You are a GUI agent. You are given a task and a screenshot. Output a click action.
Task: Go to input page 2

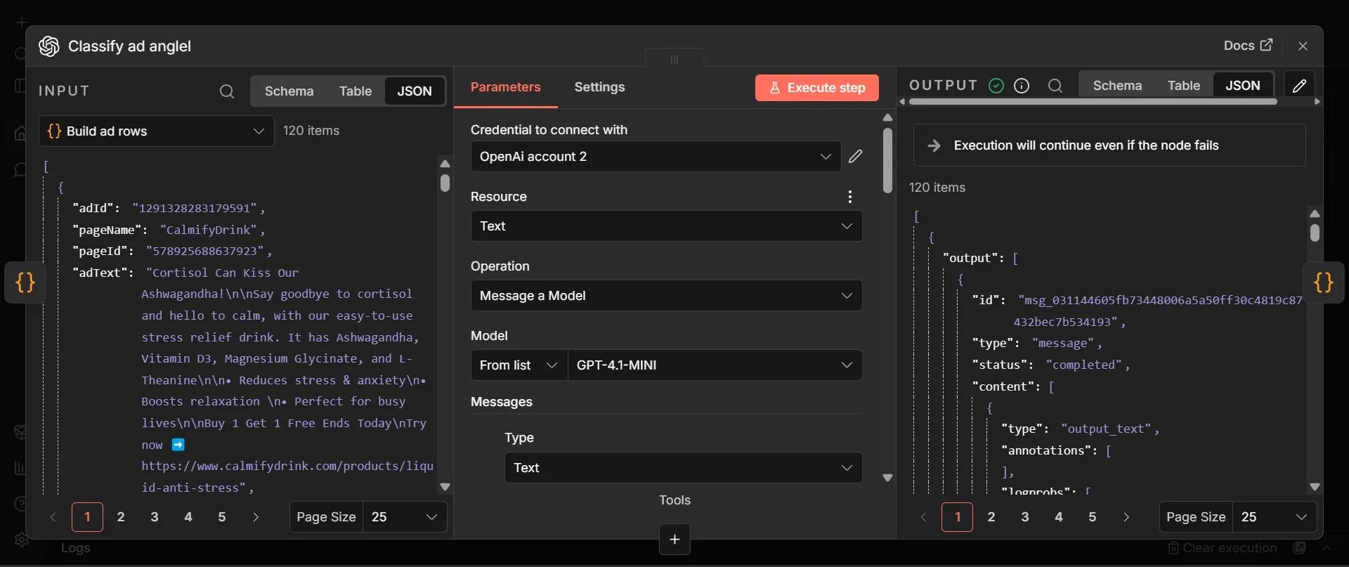(x=121, y=517)
